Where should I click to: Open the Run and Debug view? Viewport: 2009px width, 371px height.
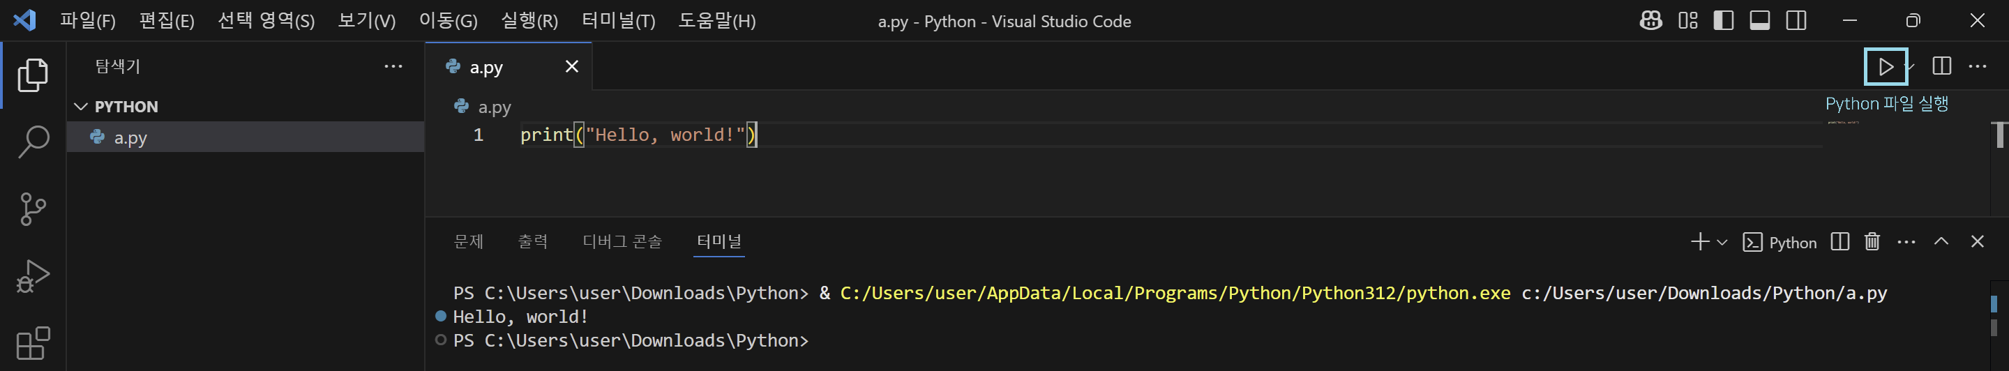tap(33, 276)
